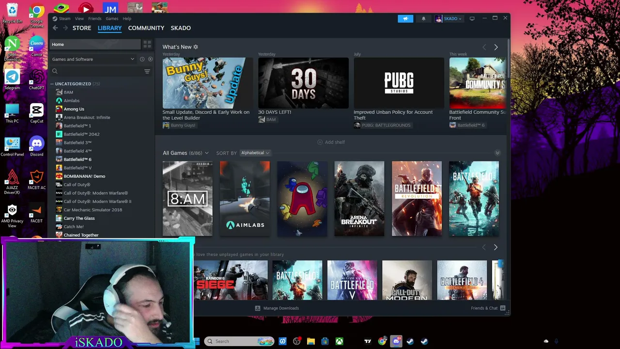Open the Aimlabs game cover
Image resolution: width=620 pixels, height=349 pixels.
pyautogui.click(x=245, y=199)
